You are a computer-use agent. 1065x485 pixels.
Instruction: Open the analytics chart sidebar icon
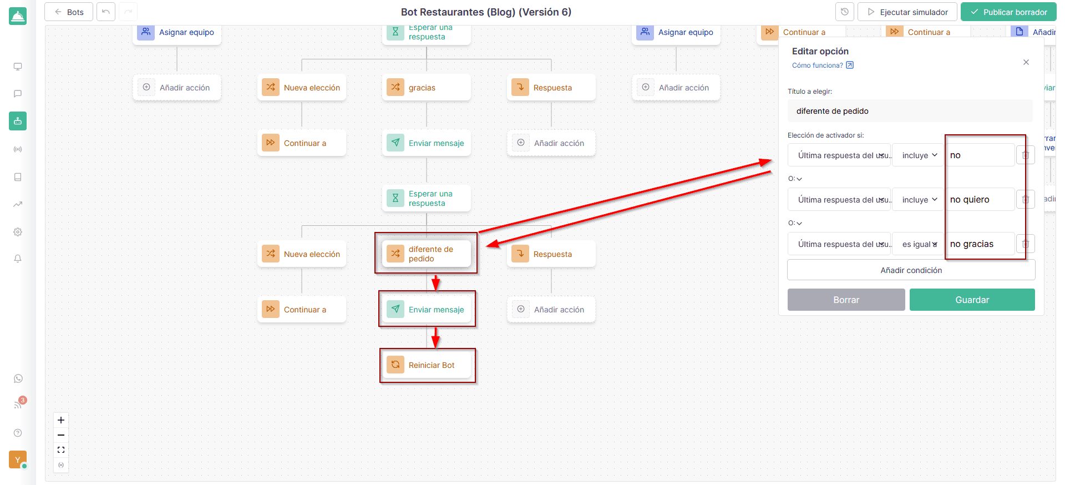(x=18, y=204)
